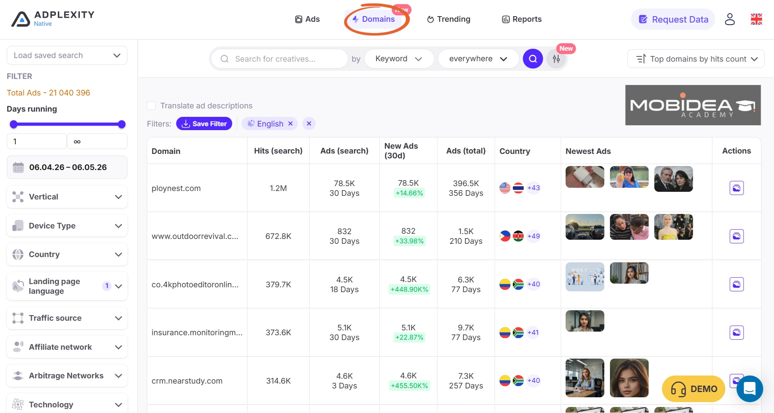Toggle Translate ad descriptions checkbox
The height and width of the screenshot is (413, 774).
click(151, 106)
